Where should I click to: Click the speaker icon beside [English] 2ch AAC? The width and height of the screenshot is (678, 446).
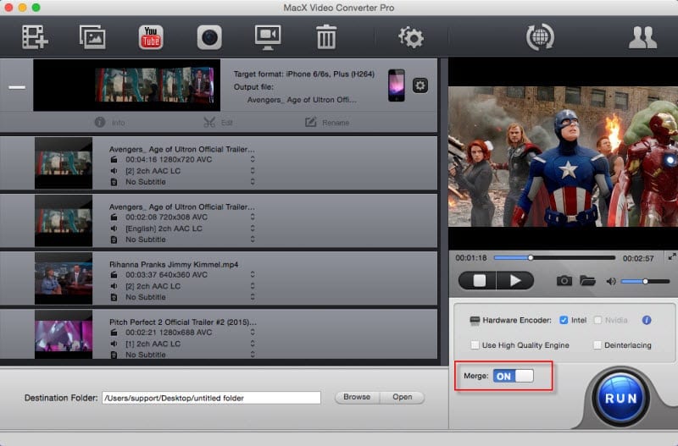click(114, 229)
